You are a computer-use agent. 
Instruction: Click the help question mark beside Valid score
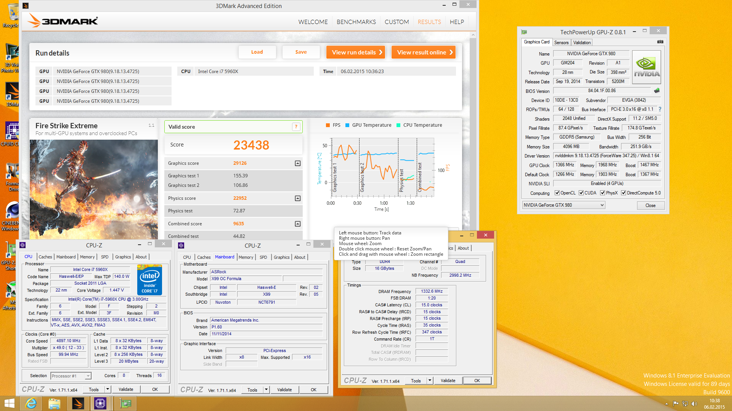[x=296, y=127]
